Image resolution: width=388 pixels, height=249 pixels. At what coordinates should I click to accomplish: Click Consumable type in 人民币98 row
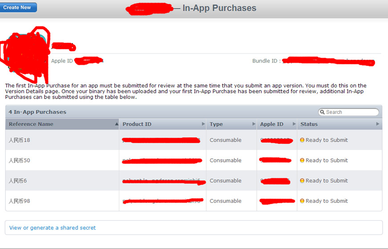click(226, 201)
